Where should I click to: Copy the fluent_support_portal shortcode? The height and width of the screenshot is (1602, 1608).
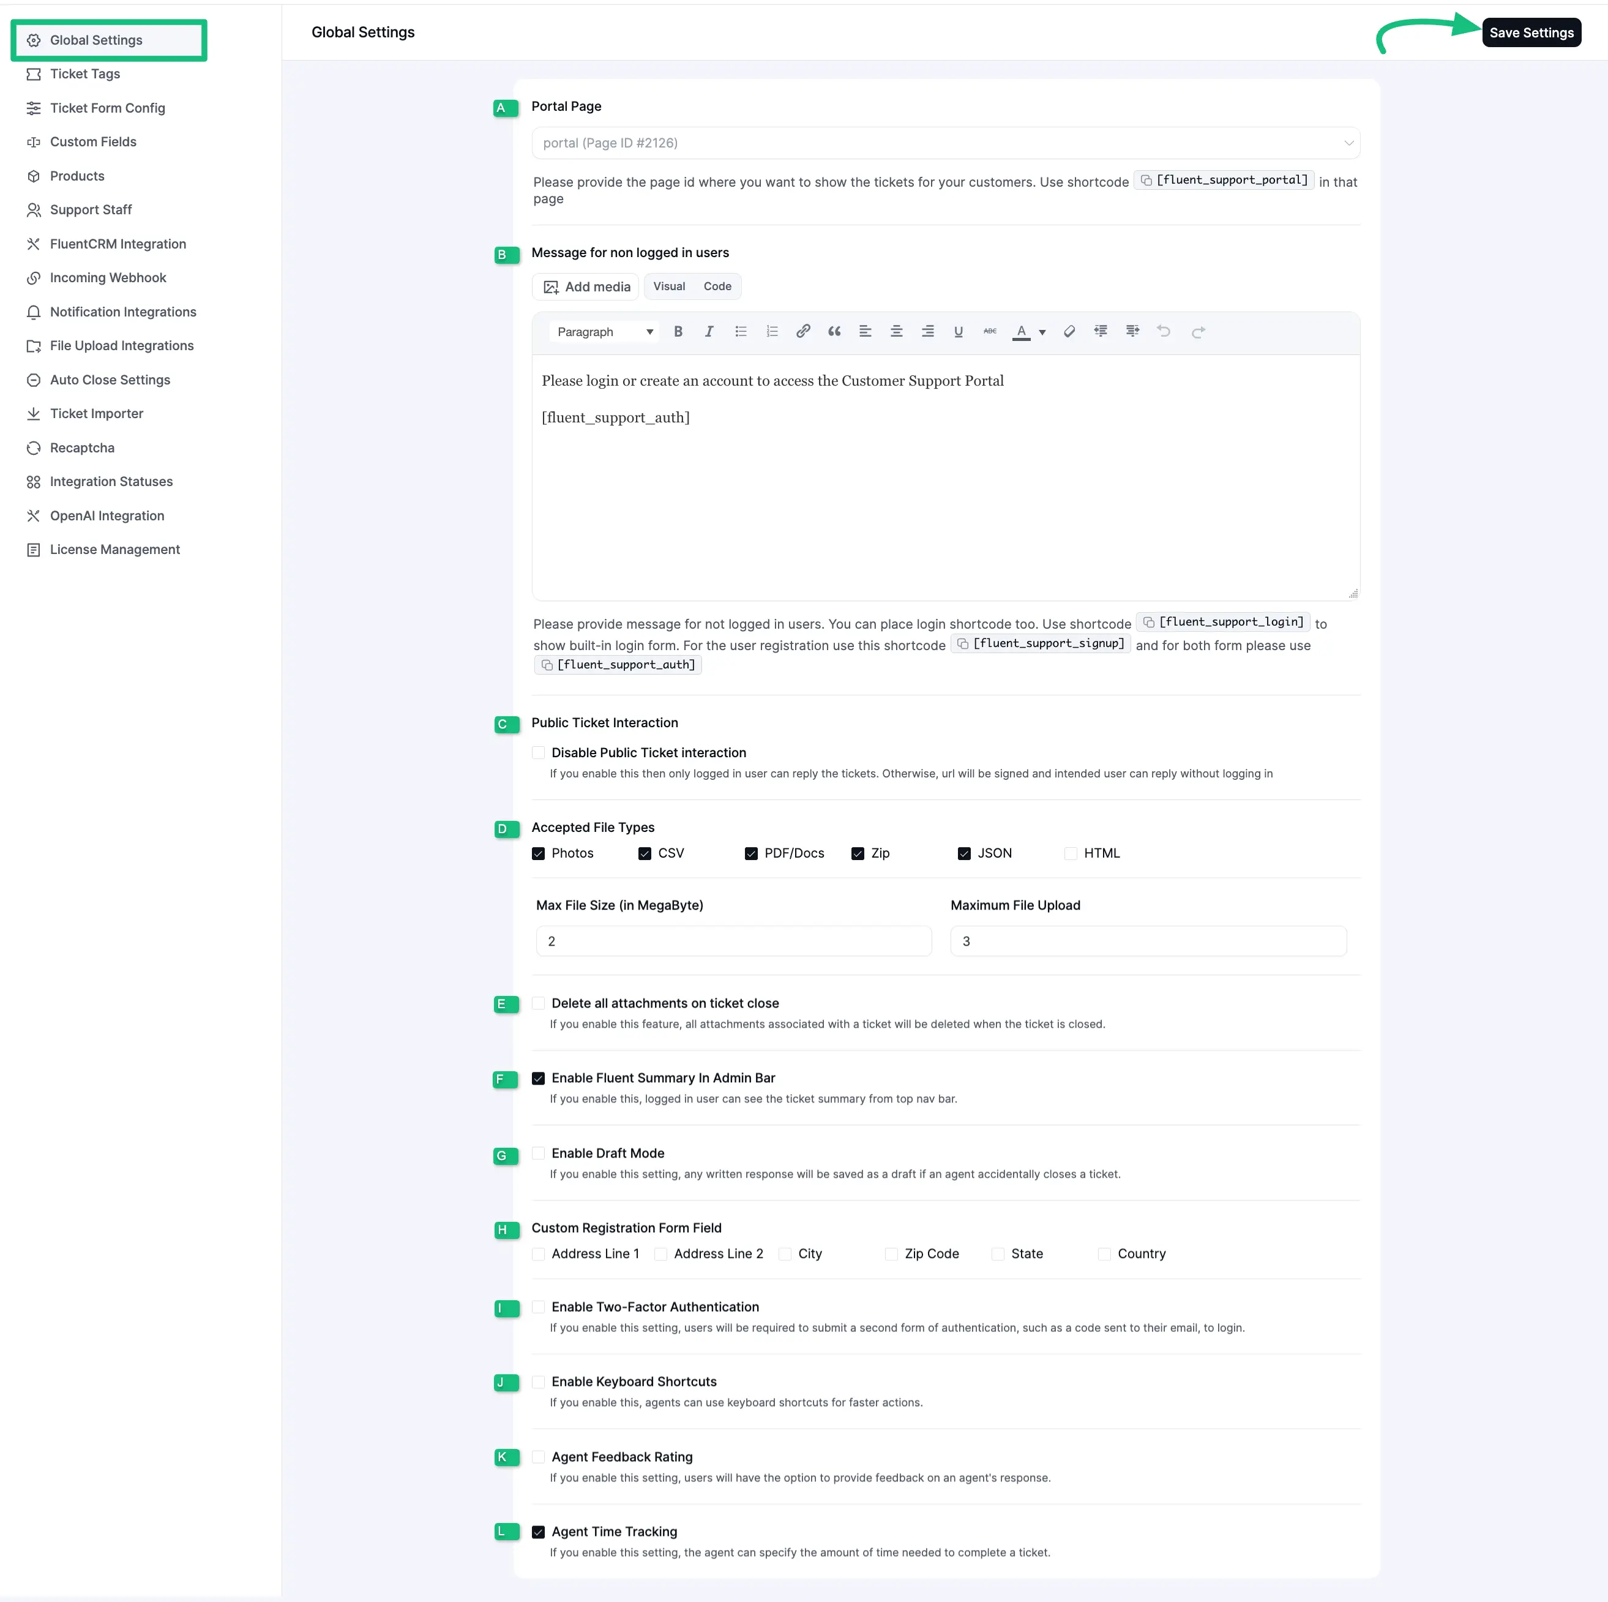click(x=1147, y=180)
